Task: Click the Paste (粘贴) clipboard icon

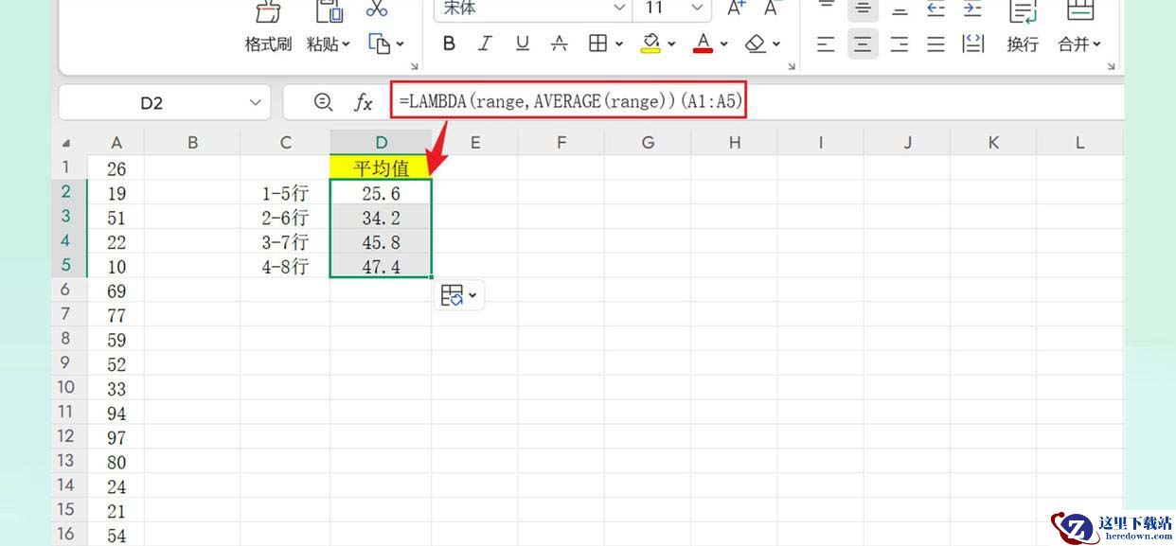Action: (329, 11)
